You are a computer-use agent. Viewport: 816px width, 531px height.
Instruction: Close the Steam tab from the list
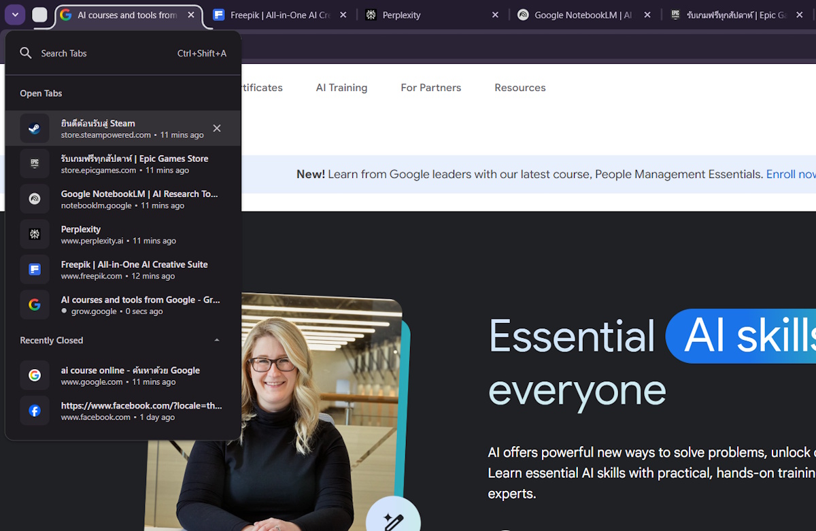point(217,129)
